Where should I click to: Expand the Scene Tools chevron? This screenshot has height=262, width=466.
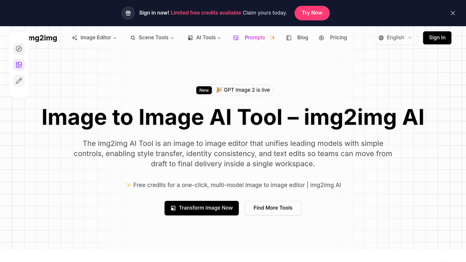pos(172,38)
